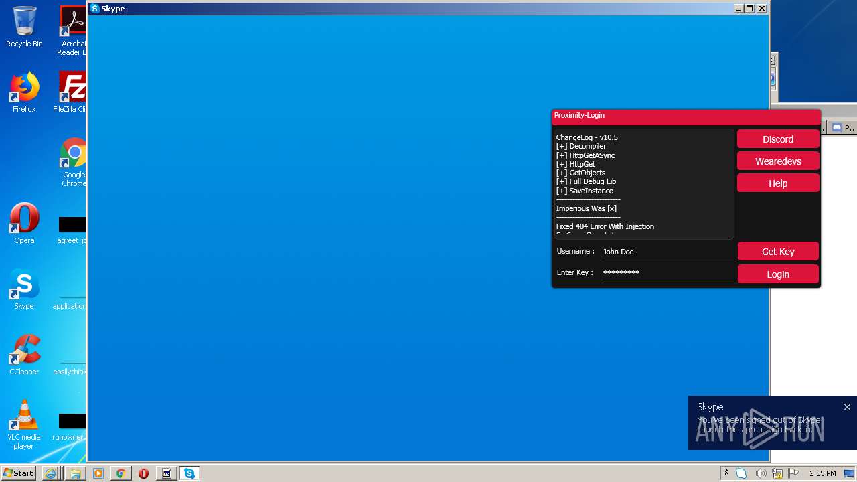Click '[+] HttpGet' changelog line
857x482 pixels.
[x=576, y=164]
